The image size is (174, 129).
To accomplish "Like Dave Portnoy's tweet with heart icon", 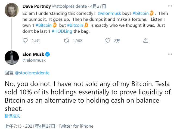I will [x=108, y=41].
